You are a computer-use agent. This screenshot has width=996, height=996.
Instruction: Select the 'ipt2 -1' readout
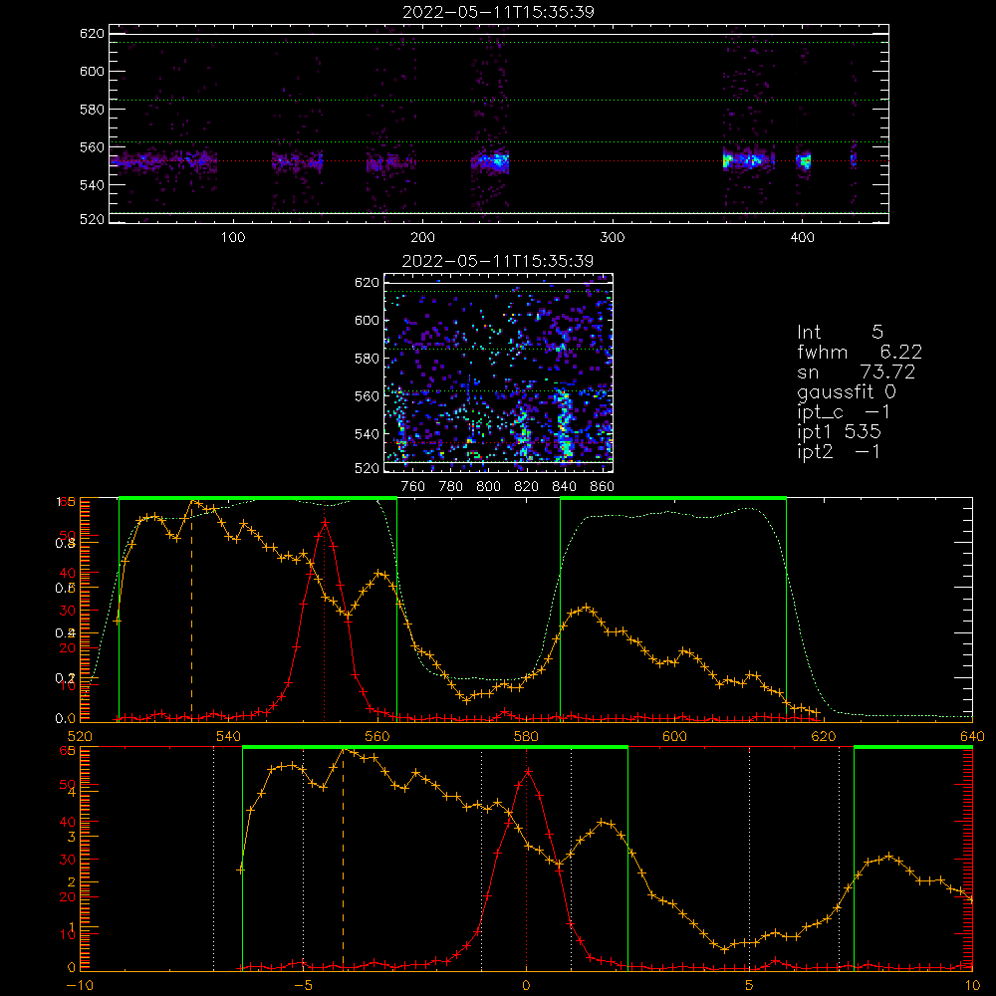point(839,451)
